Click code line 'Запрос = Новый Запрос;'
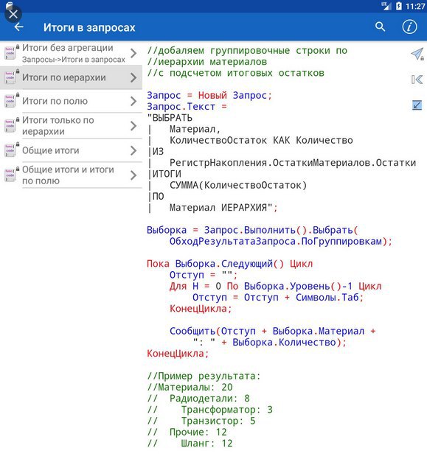Screen dimensions: 427x462 pyautogui.click(x=209, y=96)
